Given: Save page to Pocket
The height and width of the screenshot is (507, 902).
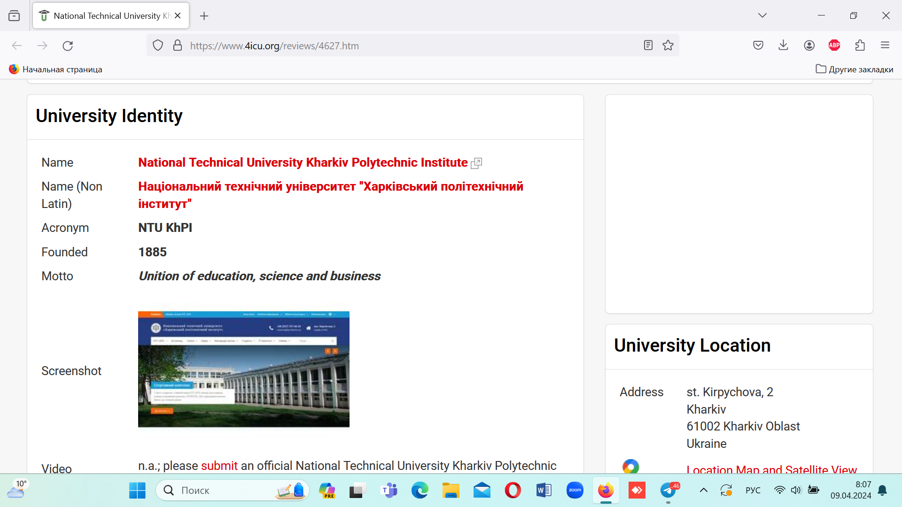Looking at the screenshot, I should pos(758,46).
